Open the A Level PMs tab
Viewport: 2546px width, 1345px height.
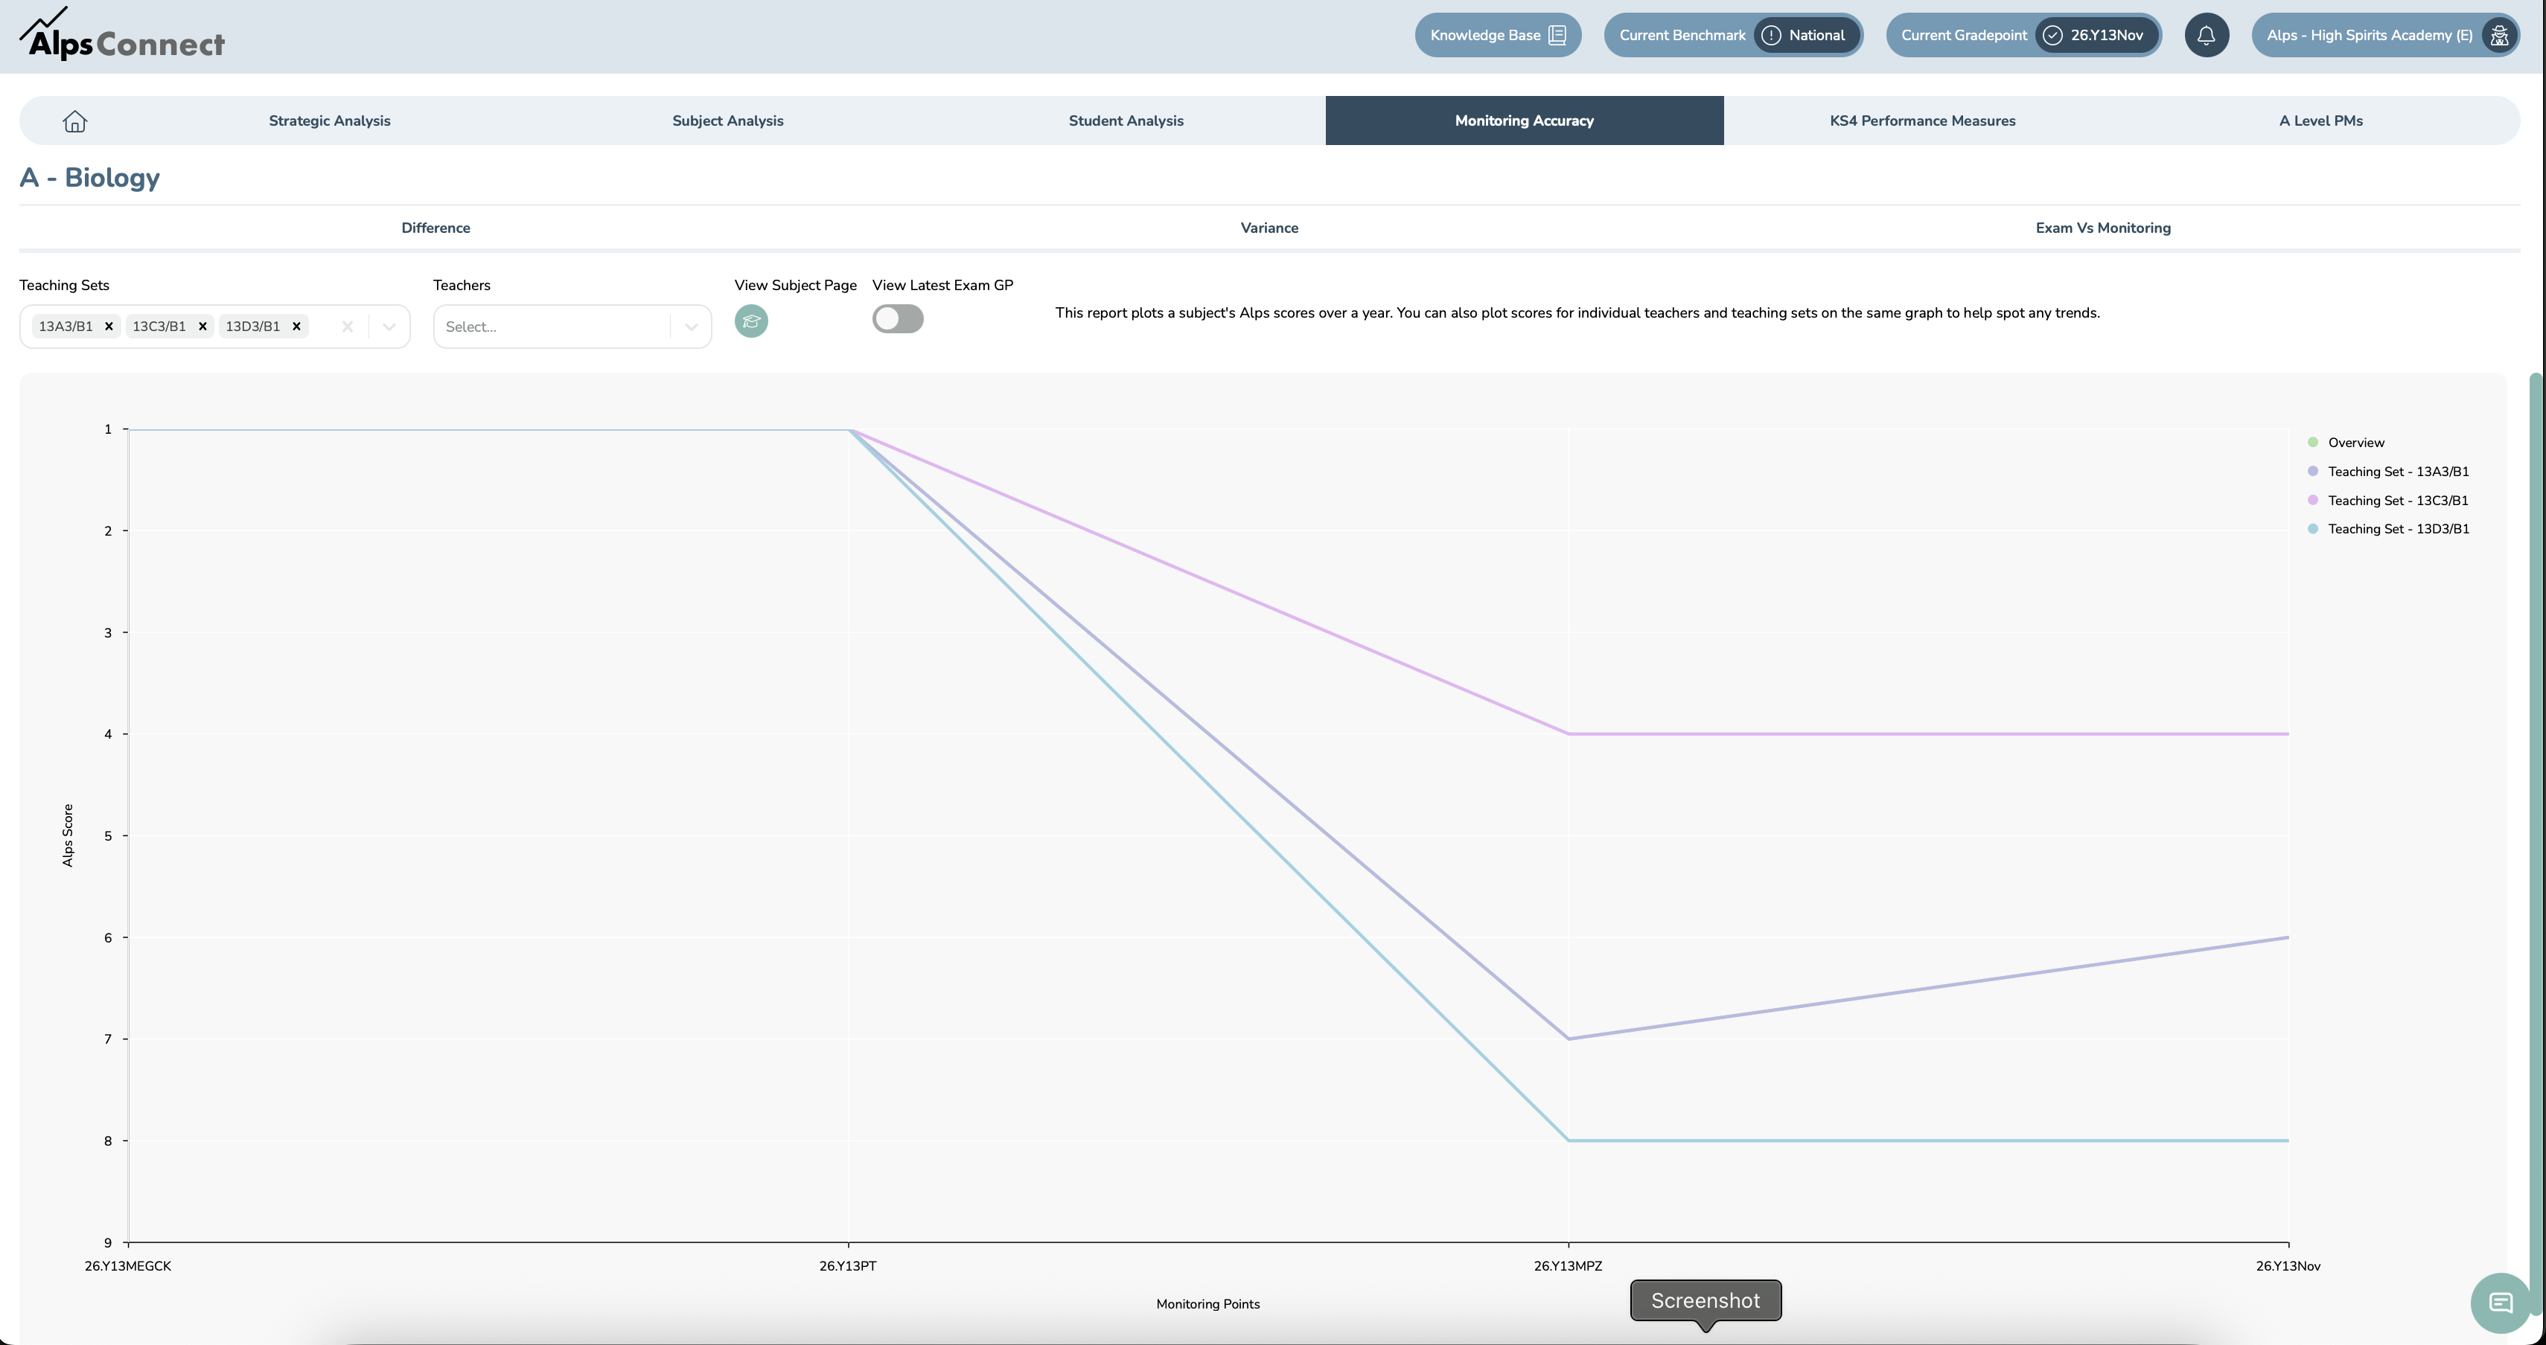pos(2320,121)
